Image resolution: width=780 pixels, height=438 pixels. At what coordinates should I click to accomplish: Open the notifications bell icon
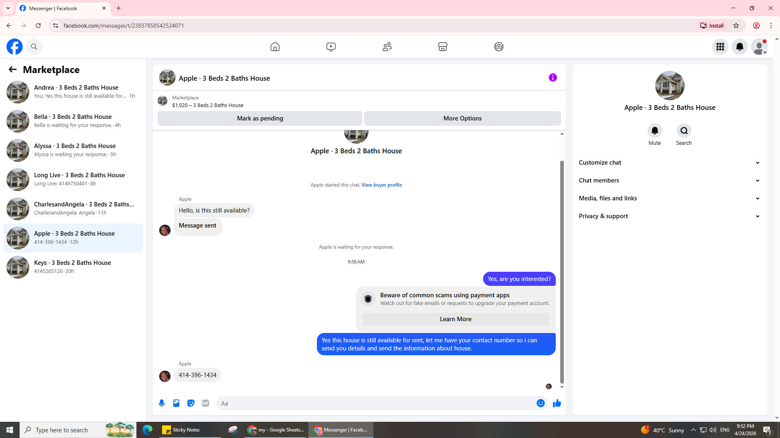coord(740,47)
